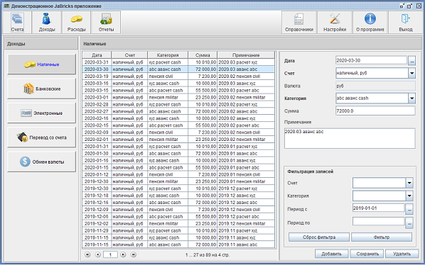The width and height of the screenshot is (425, 265).
Task: Click the empty Период по field
Action: pyautogui.click(x=378, y=222)
